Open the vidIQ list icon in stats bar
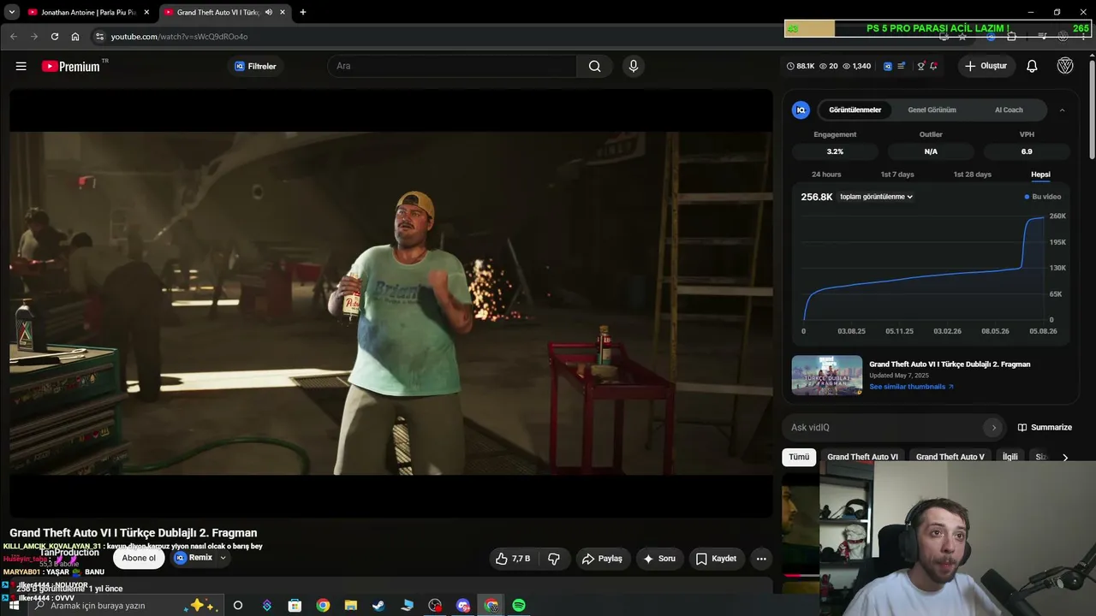Viewport: 1096px width, 616px height. (x=902, y=66)
